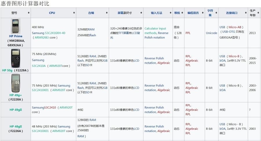Click the 屏幕及尺寸 header link
261x141 pixels.
(x=124, y=13)
